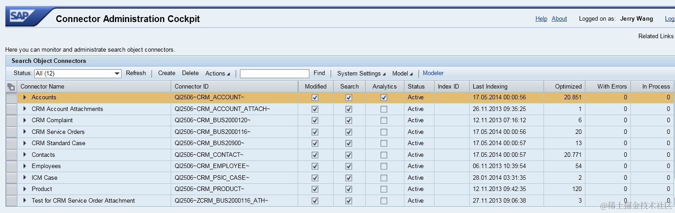
Task: Click connector ID QI2506~CRM_BUS20900~
Action: (209, 143)
